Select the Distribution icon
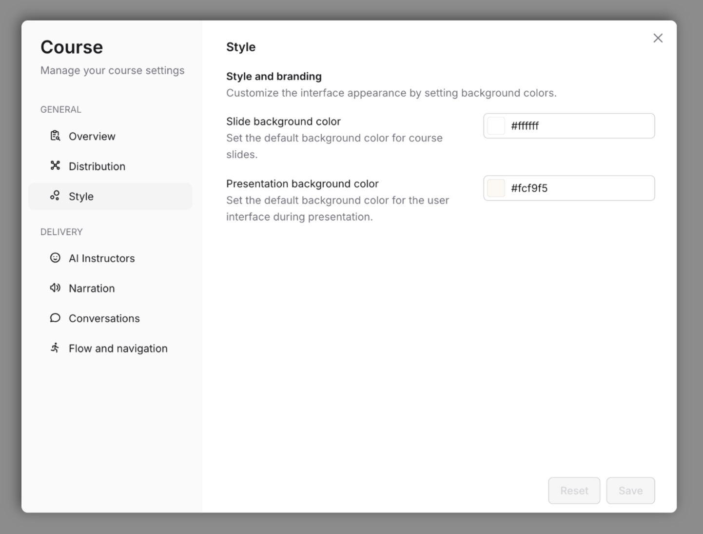 [x=55, y=166]
